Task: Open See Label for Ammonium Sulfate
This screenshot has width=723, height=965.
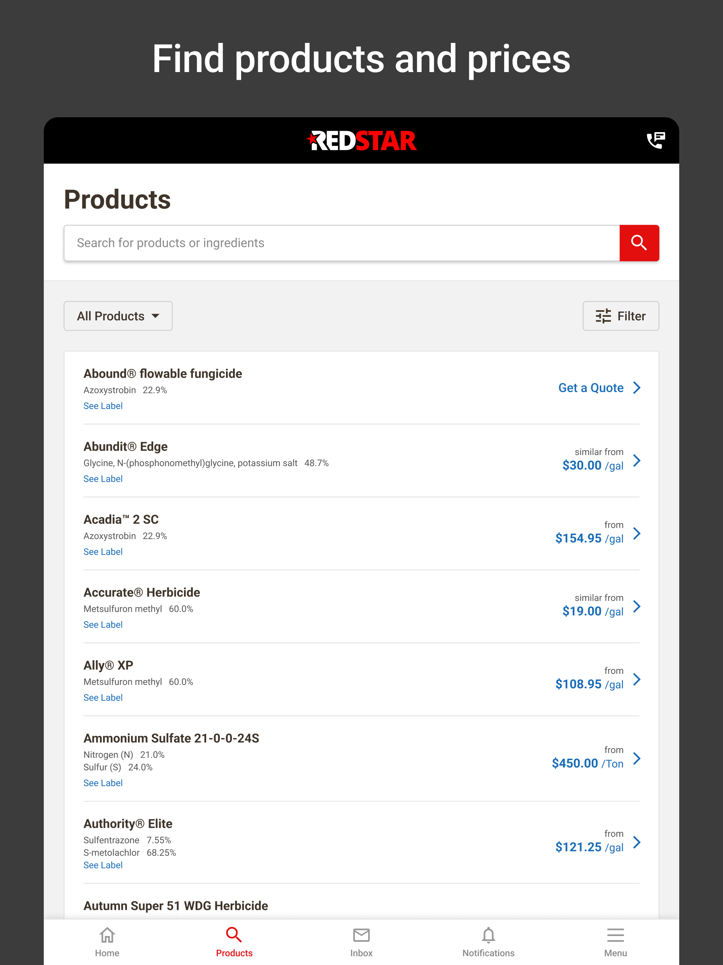Action: (103, 783)
